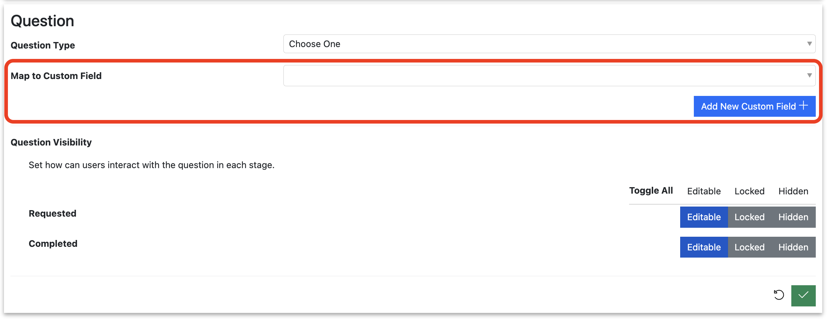This screenshot has height=319, width=828.
Task: Set Requested stage to Locked
Action: [750, 217]
